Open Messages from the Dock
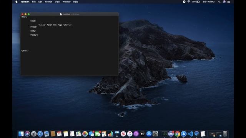The width and height of the screenshot is (246, 138). 91,134
